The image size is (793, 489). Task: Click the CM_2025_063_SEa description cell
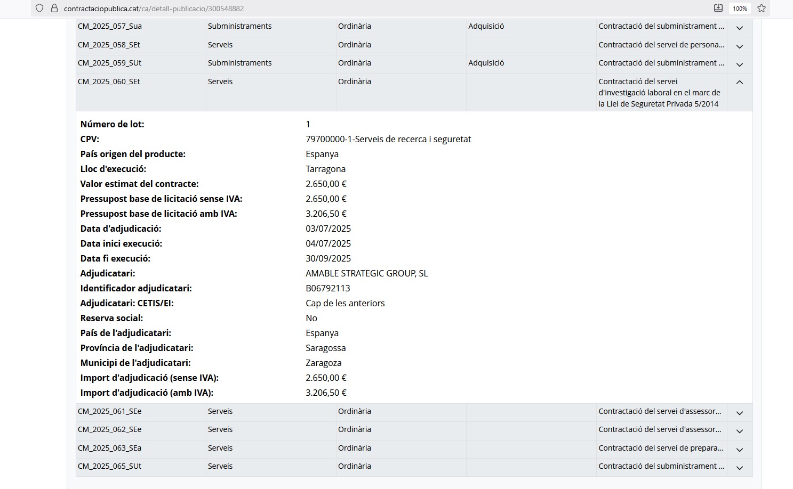(660, 448)
